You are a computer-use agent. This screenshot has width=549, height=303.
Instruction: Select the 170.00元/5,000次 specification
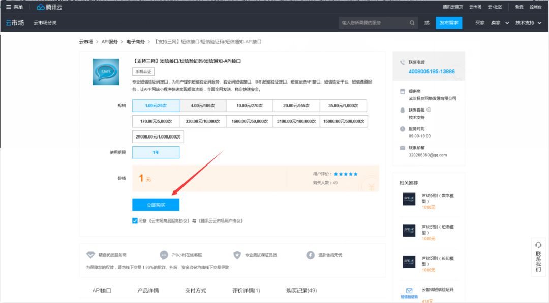pos(156,121)
